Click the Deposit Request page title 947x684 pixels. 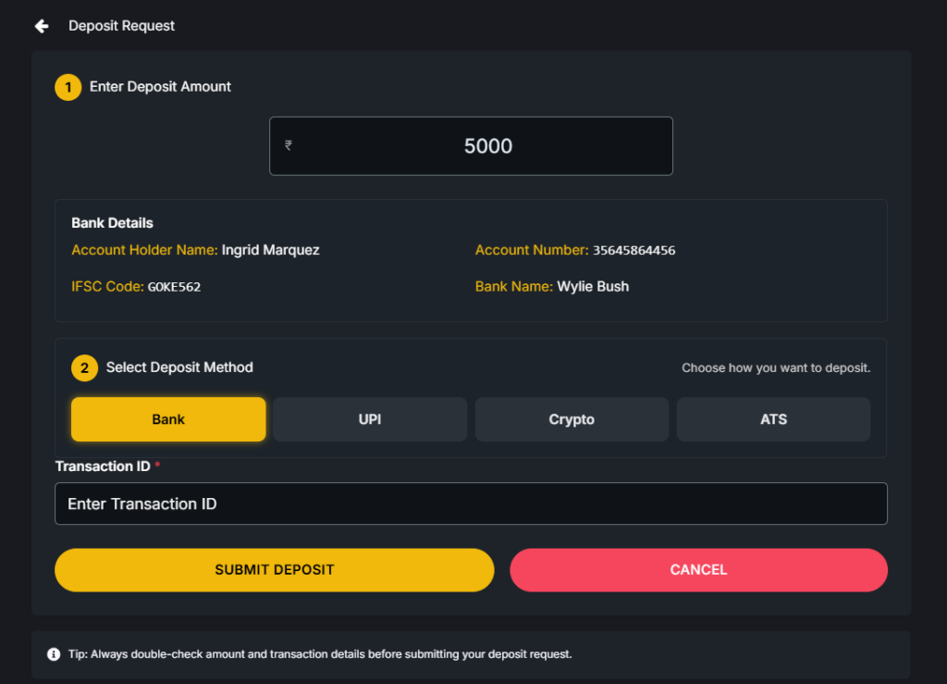coord(121,26)
